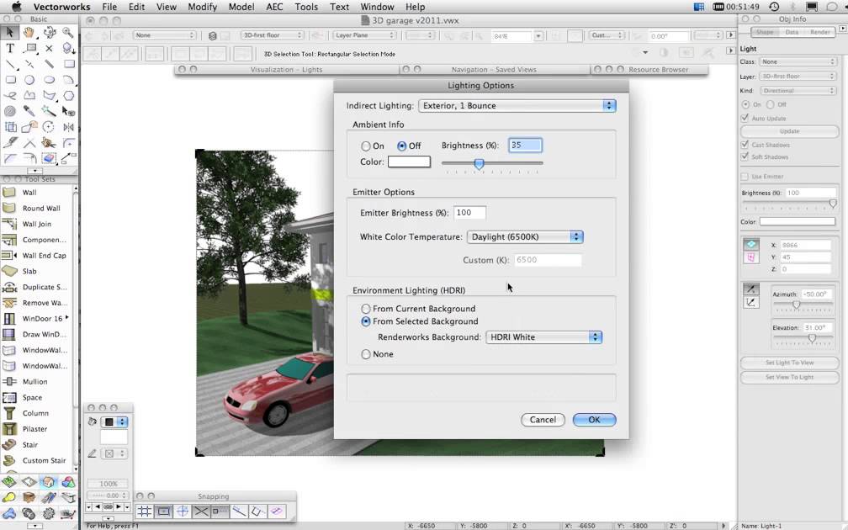This screenshot has height=530, width=848.
Task: Switch to the Render tab in Obj Info
Action: coord(820,33)
